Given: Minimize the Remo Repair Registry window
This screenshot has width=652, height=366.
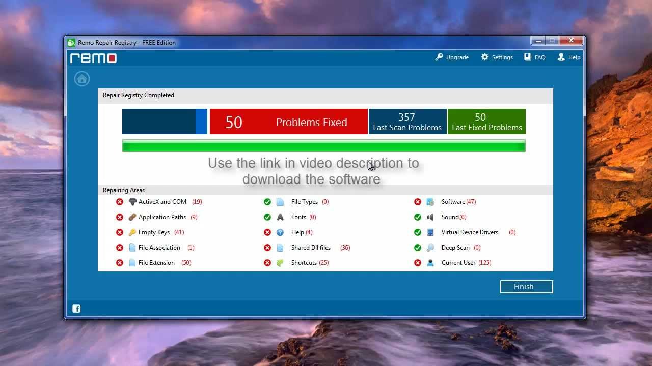Looking at the screenshot, I should coord(537,40).
